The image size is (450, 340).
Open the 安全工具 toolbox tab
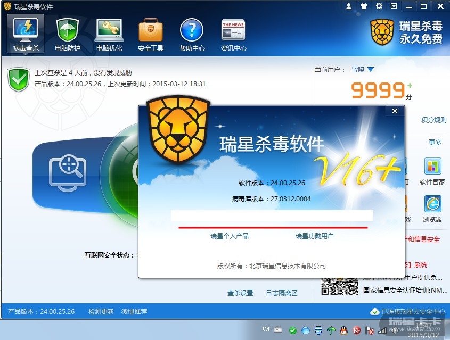coord(150,34)
